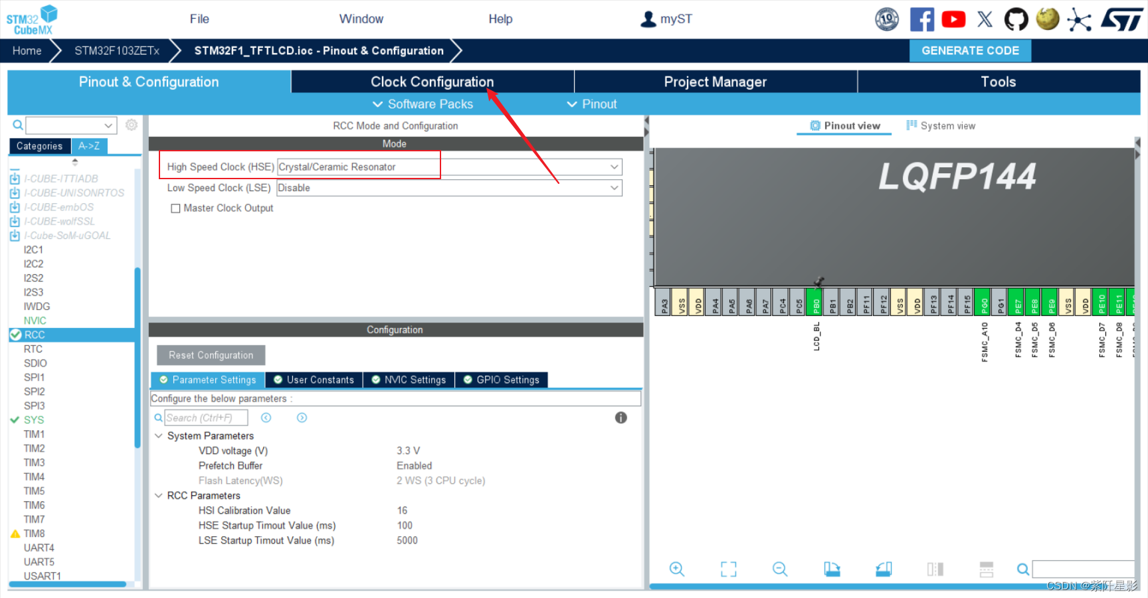
Task: Select TIM8 in the peripheral list
Action: click(x=35, y=534)
